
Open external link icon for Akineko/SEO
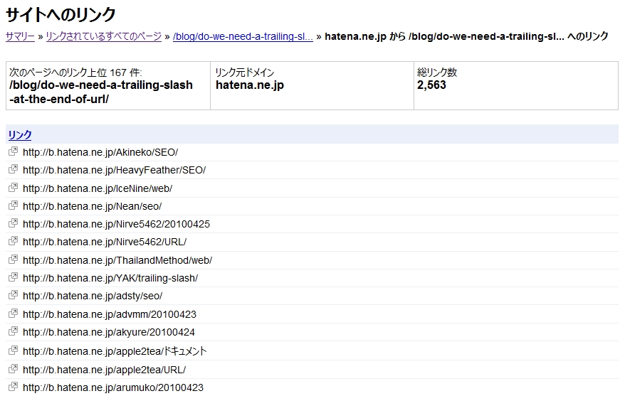13,151
